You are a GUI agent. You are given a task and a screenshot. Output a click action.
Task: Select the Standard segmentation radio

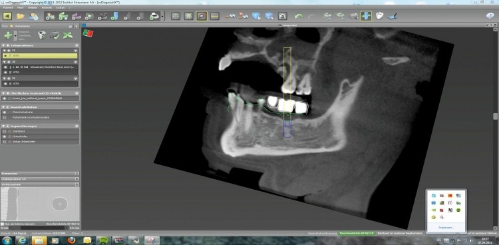(5, 131)
